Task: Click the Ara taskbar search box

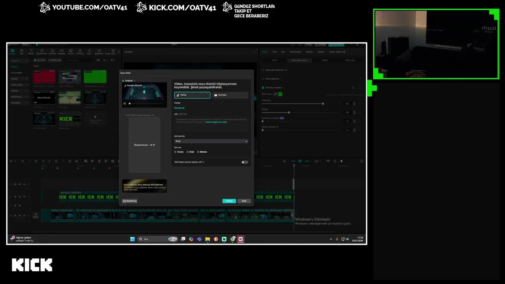Action: point(158,239)
